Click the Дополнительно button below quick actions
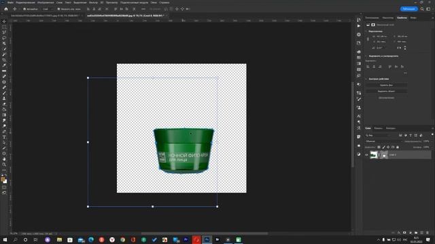 click(386, 98)
